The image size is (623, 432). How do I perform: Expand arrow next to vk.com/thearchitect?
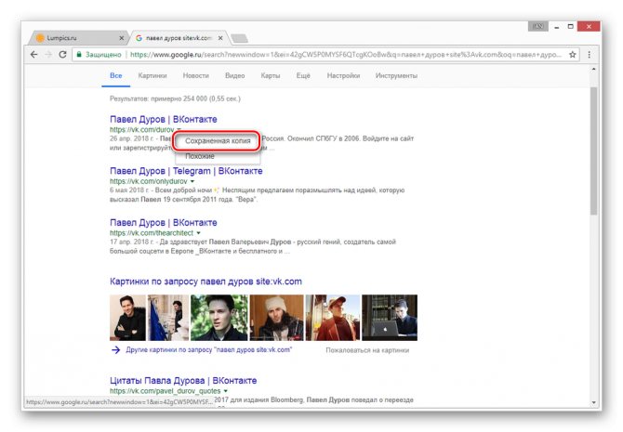pyautogui.click(x=198, y=233)
